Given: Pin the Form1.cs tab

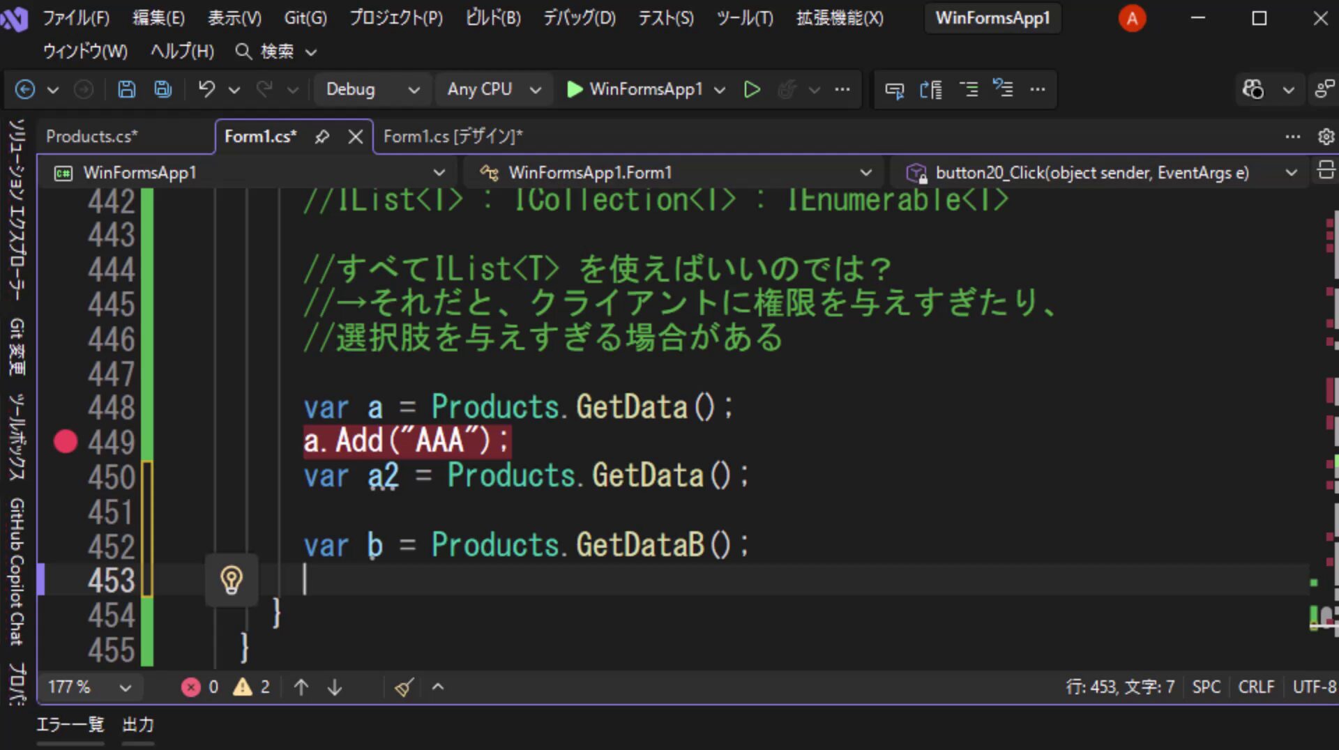Looking at the screenshot, I should (x=321, y=137).
